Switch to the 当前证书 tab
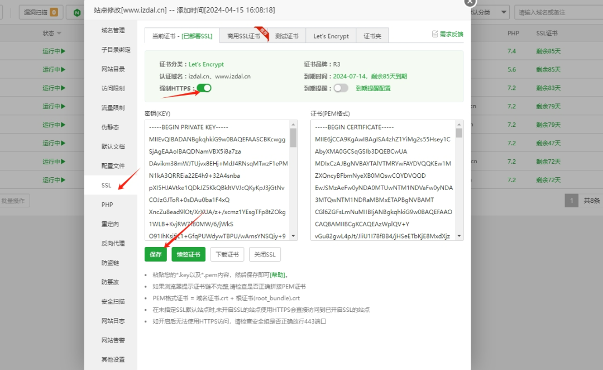603x370 pixels. pos(182,36)
